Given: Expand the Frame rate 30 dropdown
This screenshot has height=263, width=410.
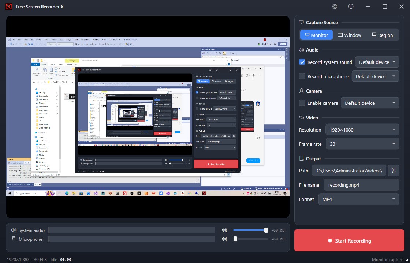Looking at the screenshot, I should (362, 144).
